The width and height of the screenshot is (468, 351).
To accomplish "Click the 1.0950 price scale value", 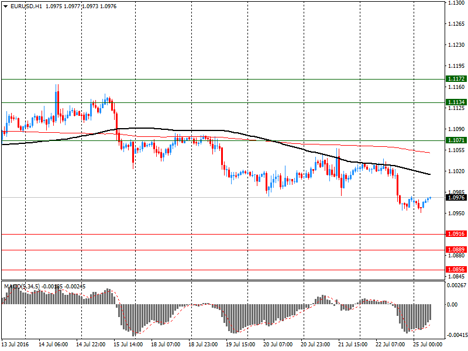I will coord(456,213).
